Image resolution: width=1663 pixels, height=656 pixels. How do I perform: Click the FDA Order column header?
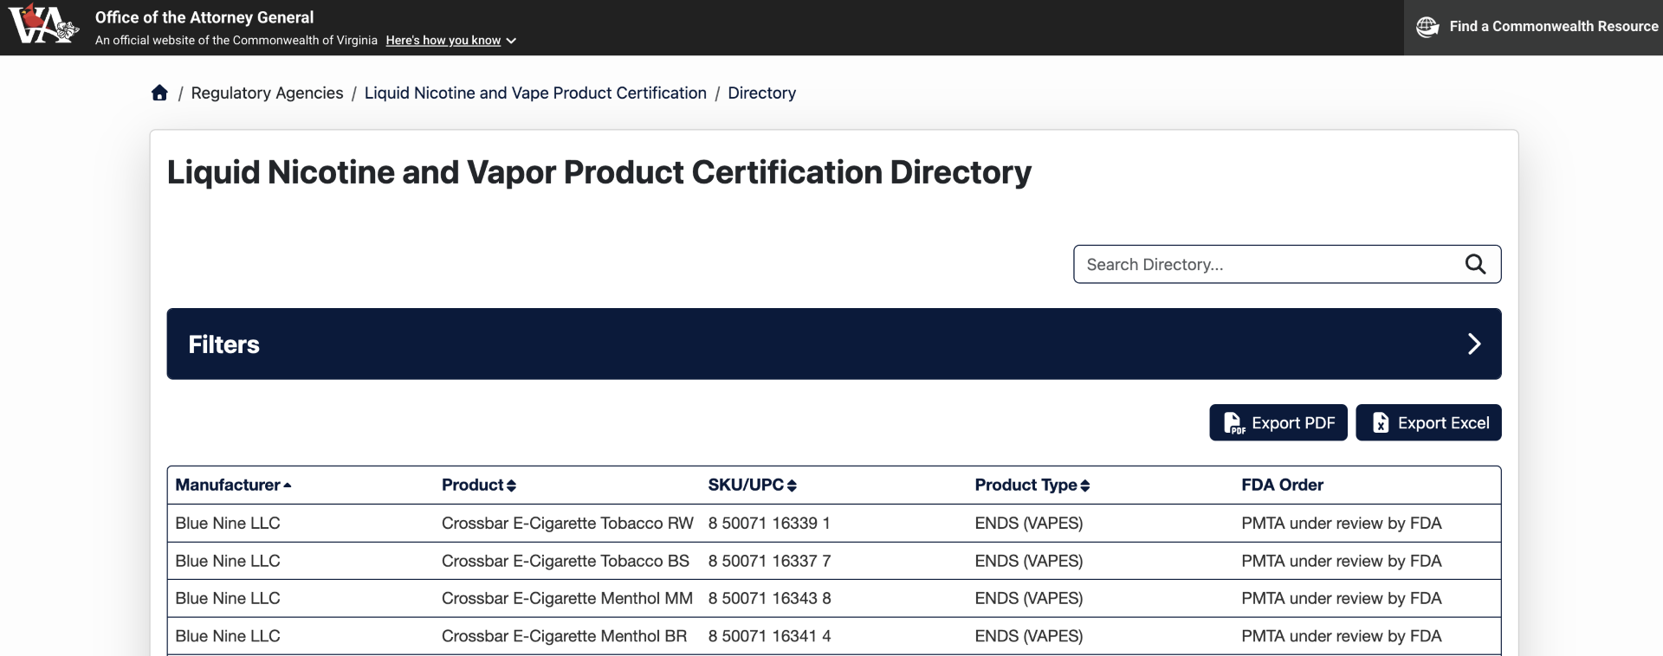click(1282, 485)
